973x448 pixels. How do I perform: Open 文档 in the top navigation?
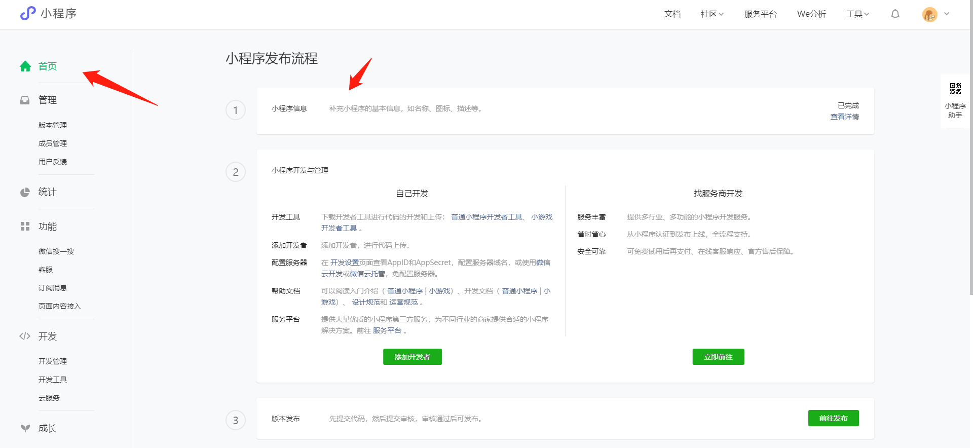coord(672,14)
